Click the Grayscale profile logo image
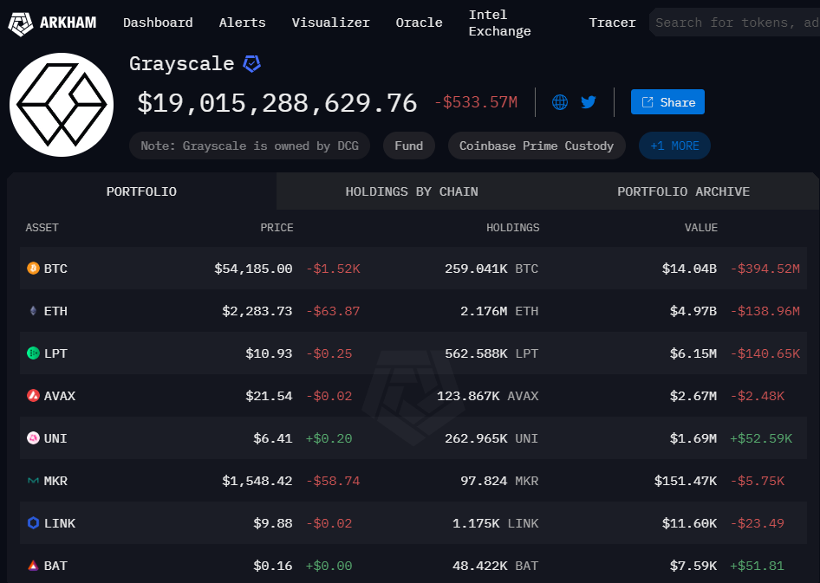This screenshot has height=583, width=820. [x=62, y=105]
